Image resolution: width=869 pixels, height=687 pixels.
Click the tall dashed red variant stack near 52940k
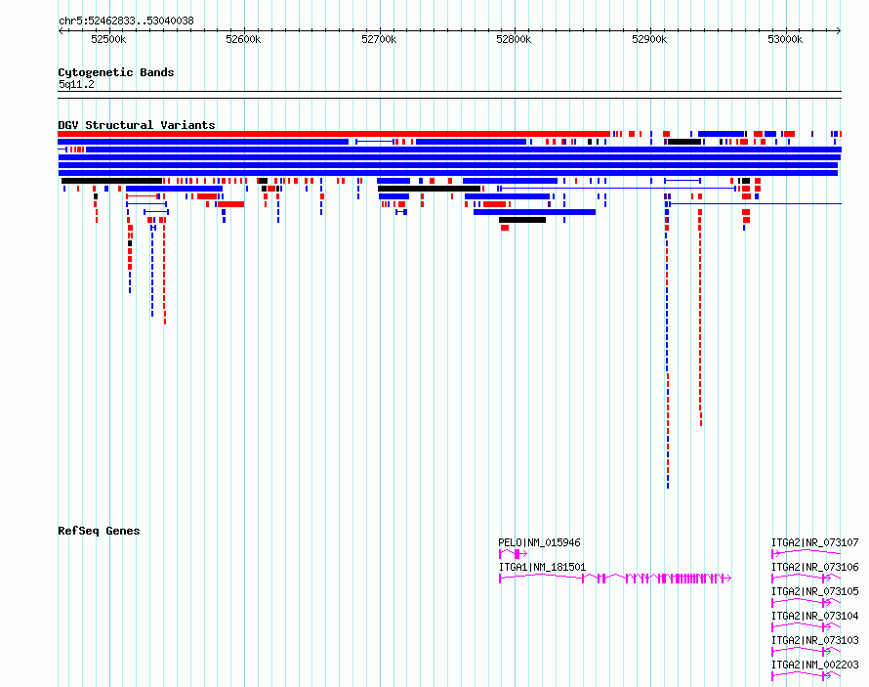pos(700,318)
